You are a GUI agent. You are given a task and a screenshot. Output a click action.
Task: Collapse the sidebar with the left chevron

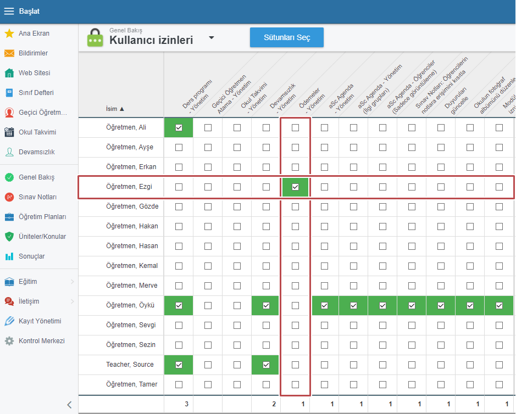69,405
